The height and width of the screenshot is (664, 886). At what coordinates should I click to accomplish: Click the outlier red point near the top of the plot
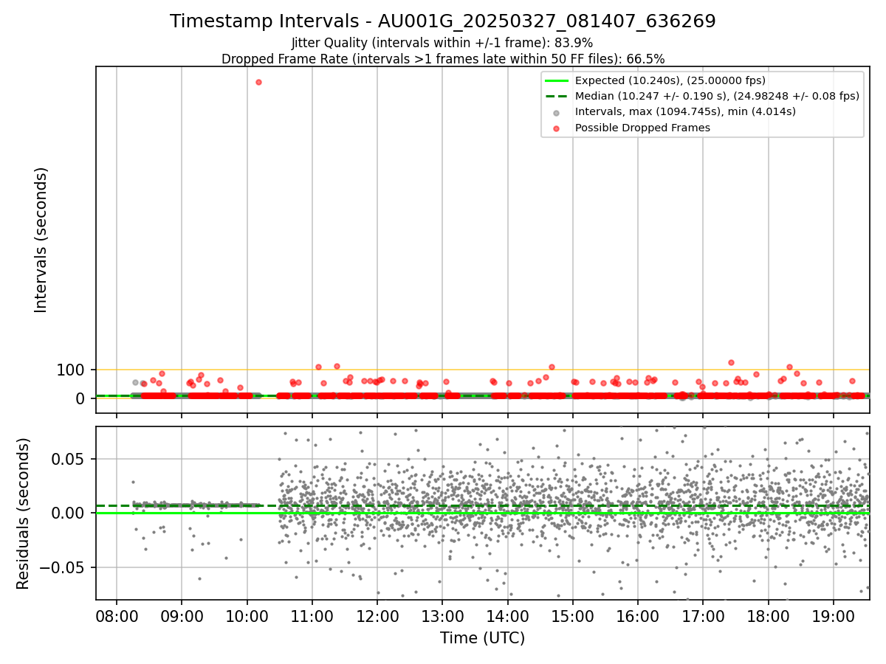coord(258,82)
